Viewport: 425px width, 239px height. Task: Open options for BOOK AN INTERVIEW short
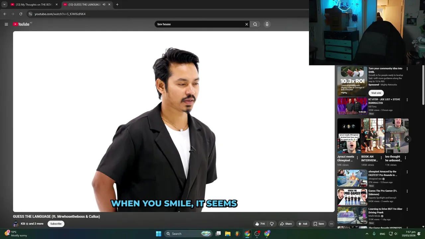tap(381, 158)
